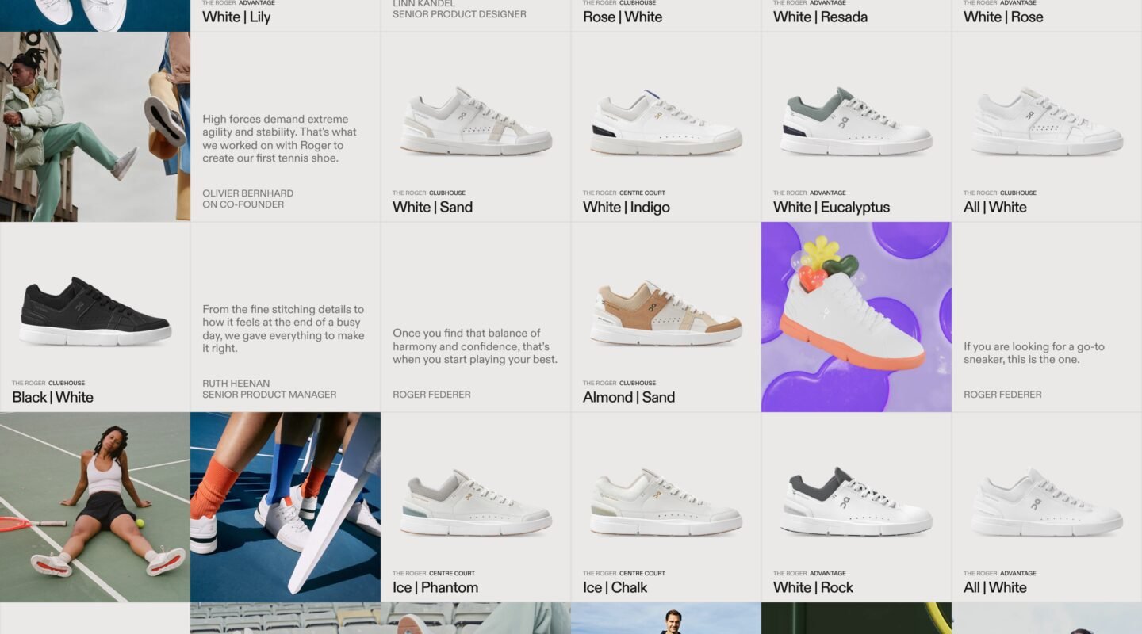Screen dimensions: 1142x634
Task: Click the 'LINN KANDEL SENIOR PRODUCT DESIGNER' attribution
Action: point(459,9)
